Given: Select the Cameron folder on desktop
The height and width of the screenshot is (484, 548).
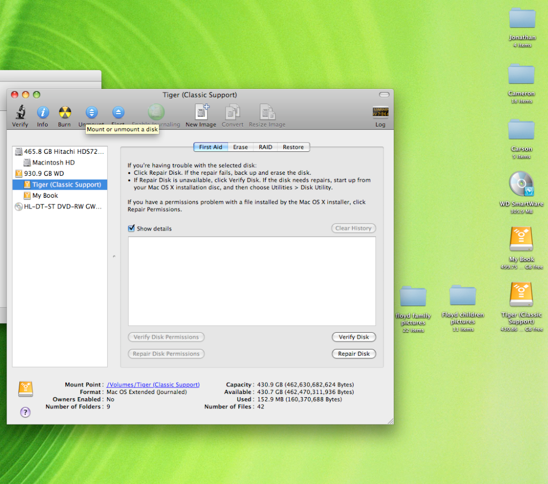Looking at the screenshot, I should coord(521,74).
